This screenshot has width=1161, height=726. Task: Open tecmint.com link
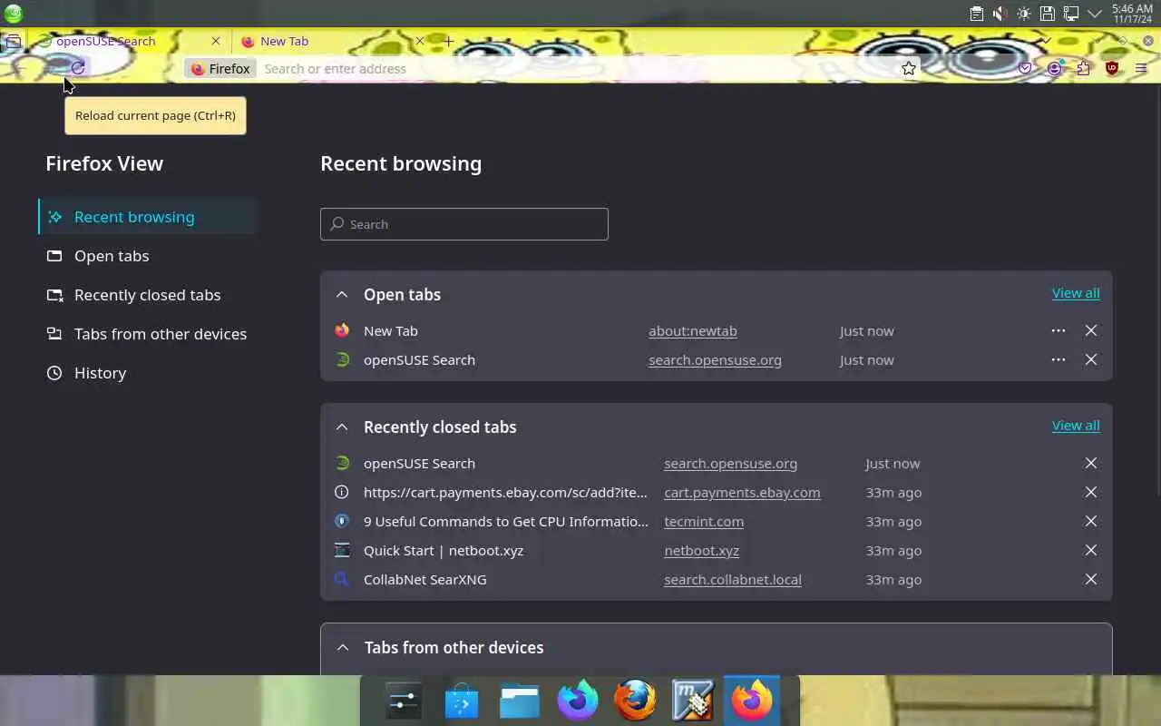pos(704,522)
